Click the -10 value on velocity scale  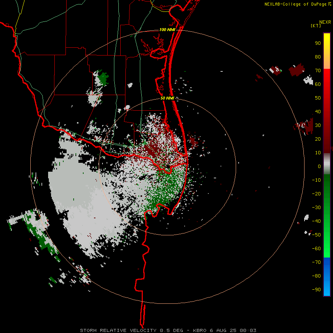tap(316, 180)
